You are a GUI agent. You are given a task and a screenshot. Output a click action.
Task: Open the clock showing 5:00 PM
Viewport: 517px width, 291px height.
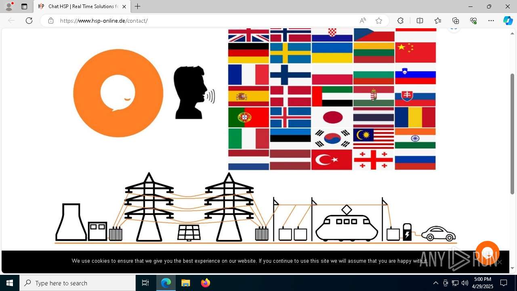pos(482,283)
